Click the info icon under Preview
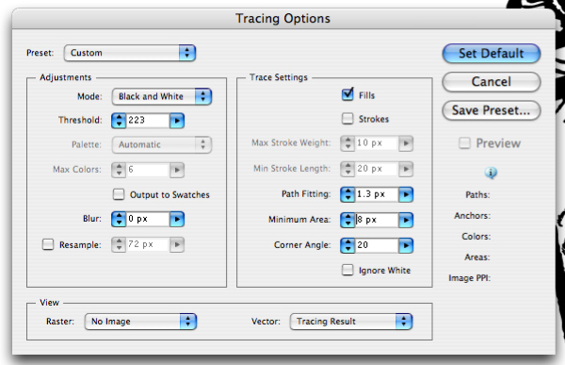565x365 pixels. tap(491, 173)
